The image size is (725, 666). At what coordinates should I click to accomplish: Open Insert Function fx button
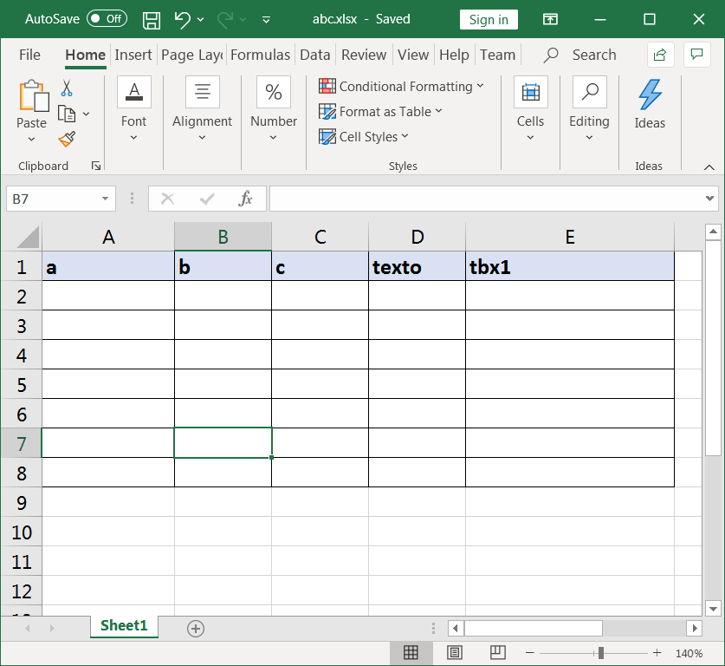click(245, 199)
